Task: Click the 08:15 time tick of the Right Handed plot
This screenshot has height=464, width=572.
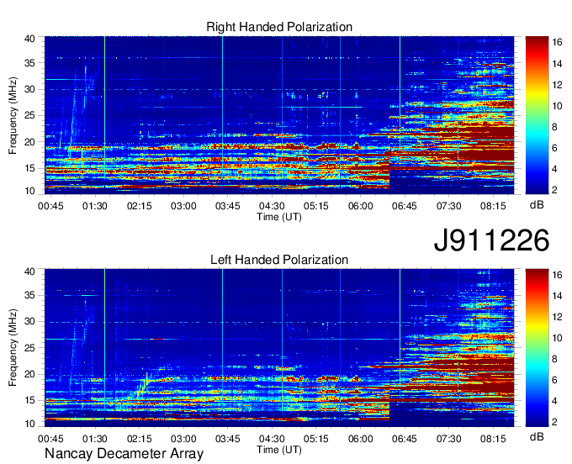Action: [x=493, y=206]
